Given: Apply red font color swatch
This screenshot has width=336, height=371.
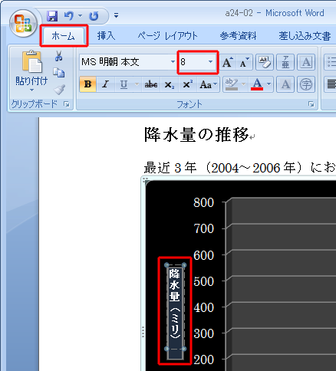Looking at the screenshot, I should pyautogui.click(x=257, y=84).
